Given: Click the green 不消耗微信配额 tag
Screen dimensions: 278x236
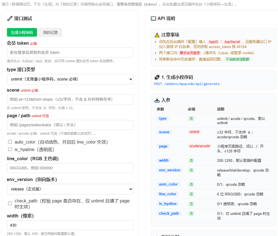Looking at the screenshot, I should [x=237, y=59].
